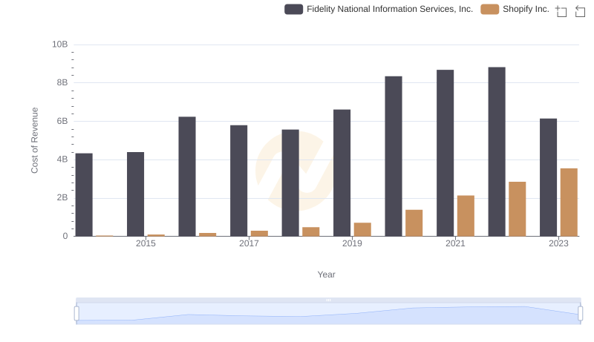Viewport: 594px width, 342px height.
Task: Click the Shopify bar for 2021
Action: pyautogui.click(x=466, y=216)
